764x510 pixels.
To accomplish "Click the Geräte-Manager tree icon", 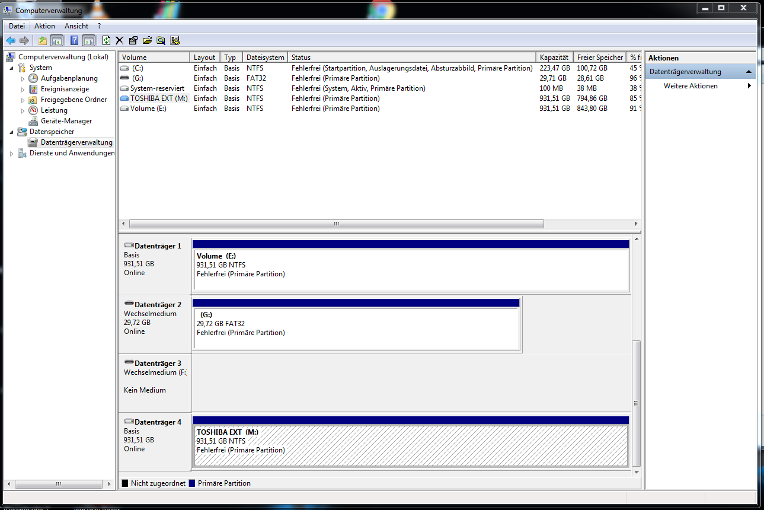I will (33, 121).
